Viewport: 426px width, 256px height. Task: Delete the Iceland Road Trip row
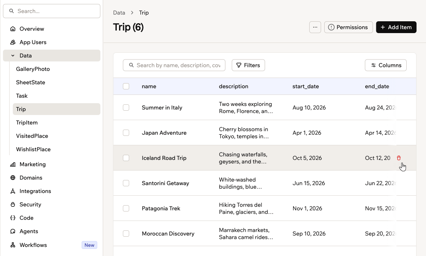point(398,158)
